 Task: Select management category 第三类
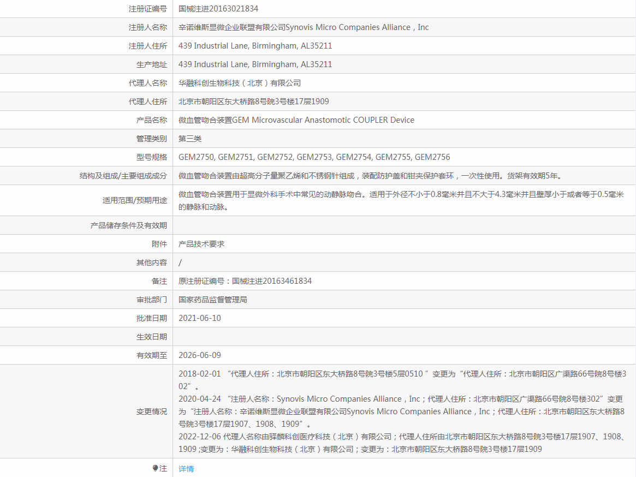[190, 139]
